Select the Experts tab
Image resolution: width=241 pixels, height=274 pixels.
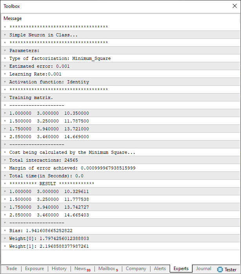[181, 269]
